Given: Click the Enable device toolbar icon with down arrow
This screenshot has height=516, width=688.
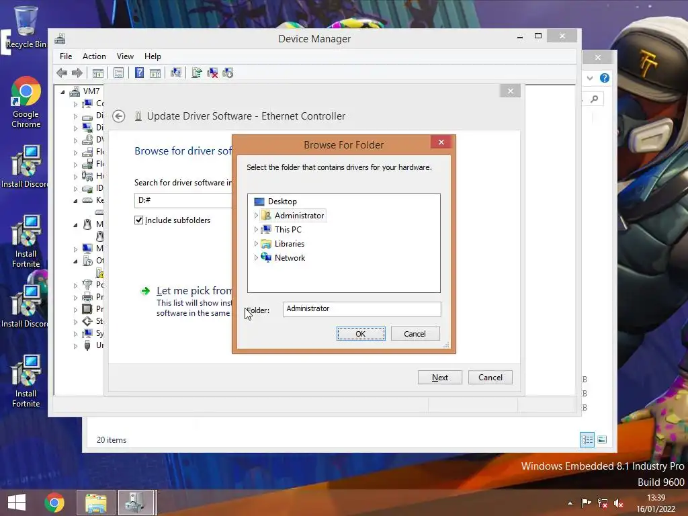Looking at the screenshot, I should pyautogui.click(x=228, y=73).
